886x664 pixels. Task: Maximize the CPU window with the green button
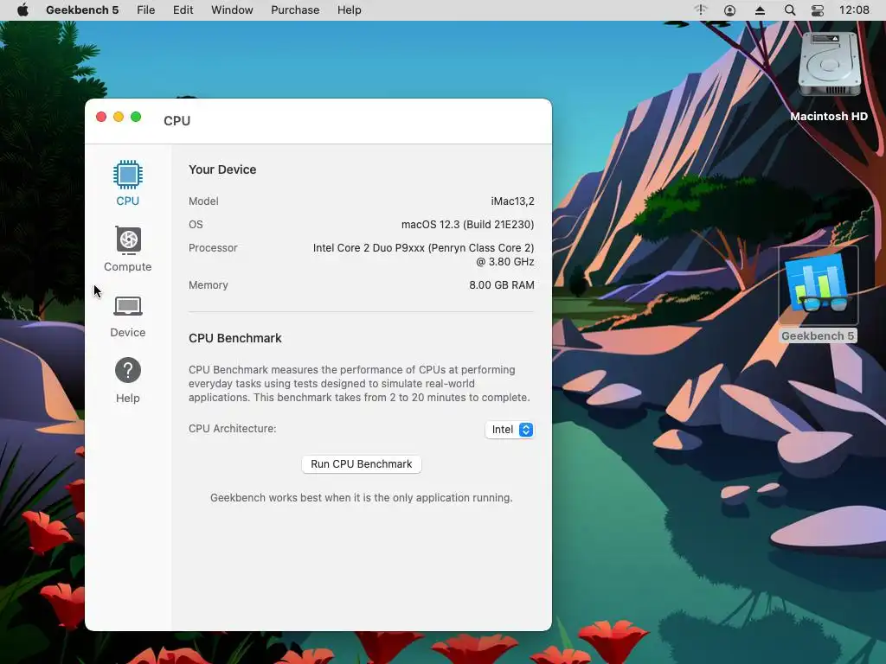[x=136, y=117]
